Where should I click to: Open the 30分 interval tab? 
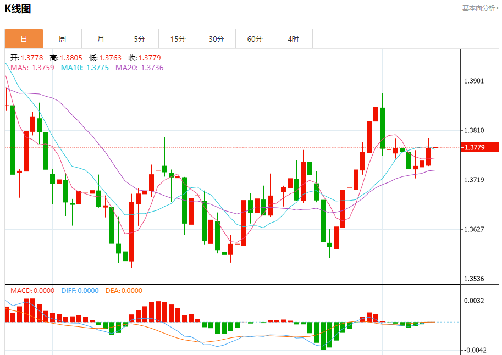point(217,39)
